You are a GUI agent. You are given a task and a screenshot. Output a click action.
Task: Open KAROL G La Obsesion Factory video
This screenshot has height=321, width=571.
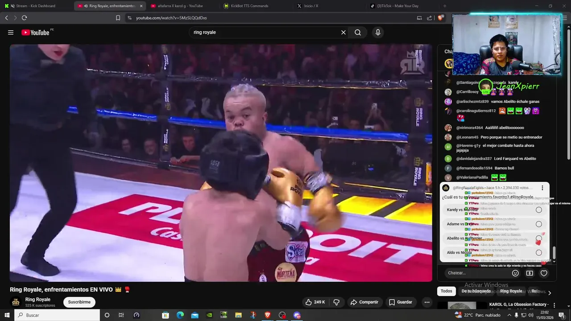click(x=518, y=305)
